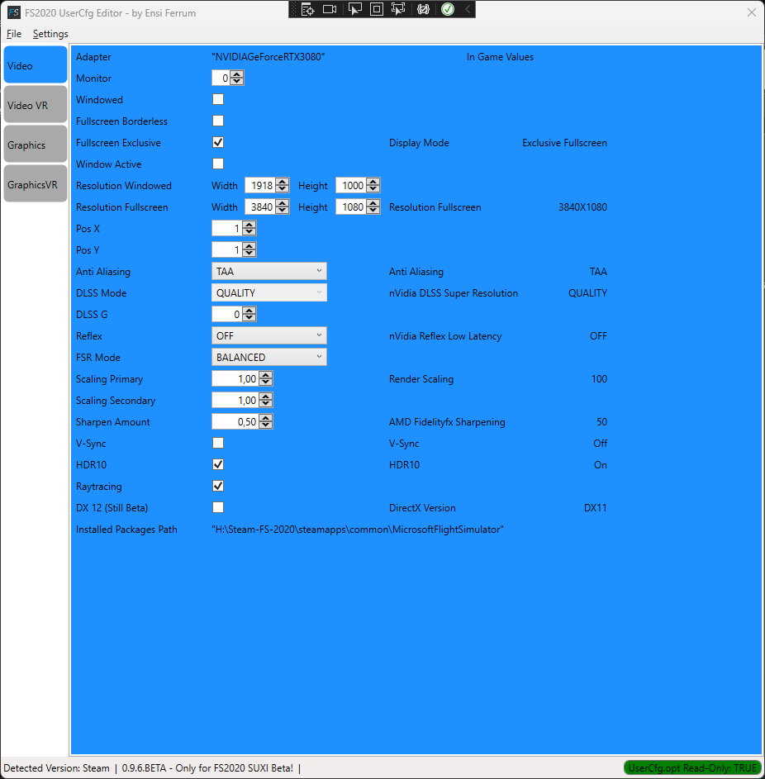Click the green checkmark icon in the toolbar

[447, 9]
